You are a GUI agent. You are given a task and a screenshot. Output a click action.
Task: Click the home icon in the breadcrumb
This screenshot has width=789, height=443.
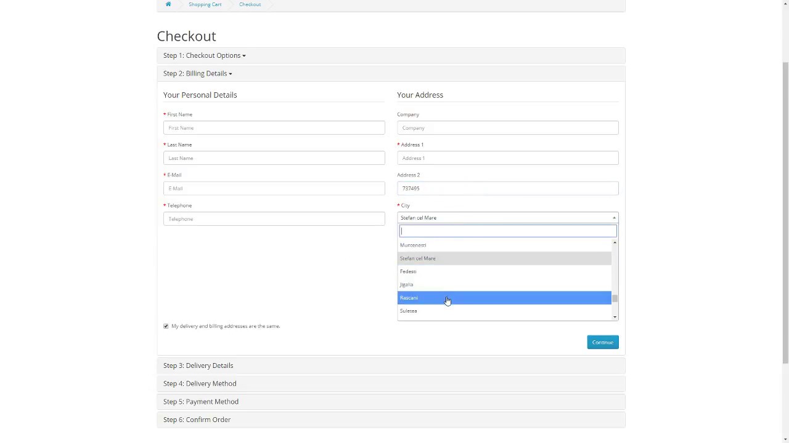168,4
